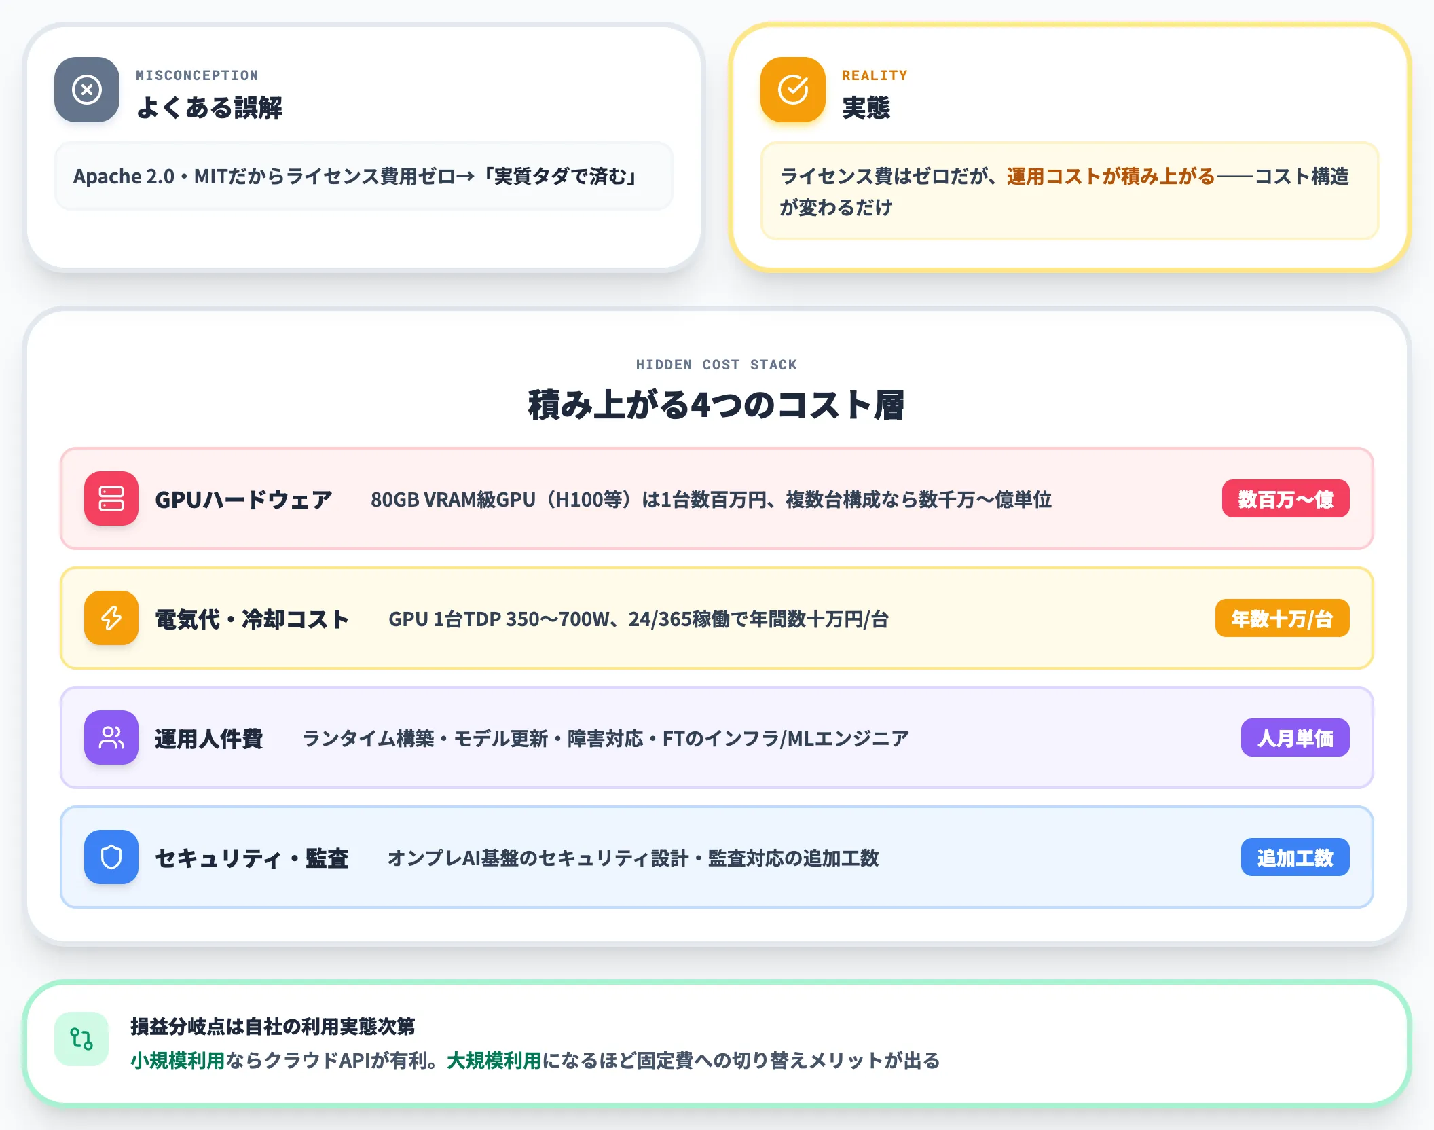This screenshot has width=1434, height=1130.
Task: Click the text が変わるだけ
Action: 836,207
